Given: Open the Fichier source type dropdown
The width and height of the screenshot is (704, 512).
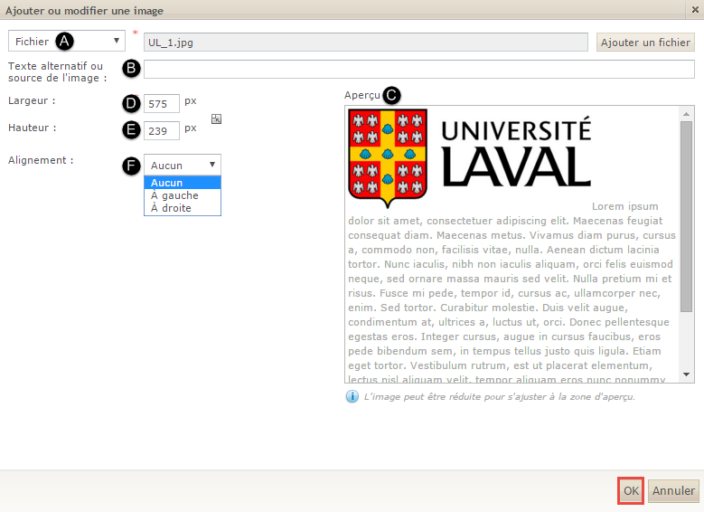Looking at the screenshot, I should [67, 42].
